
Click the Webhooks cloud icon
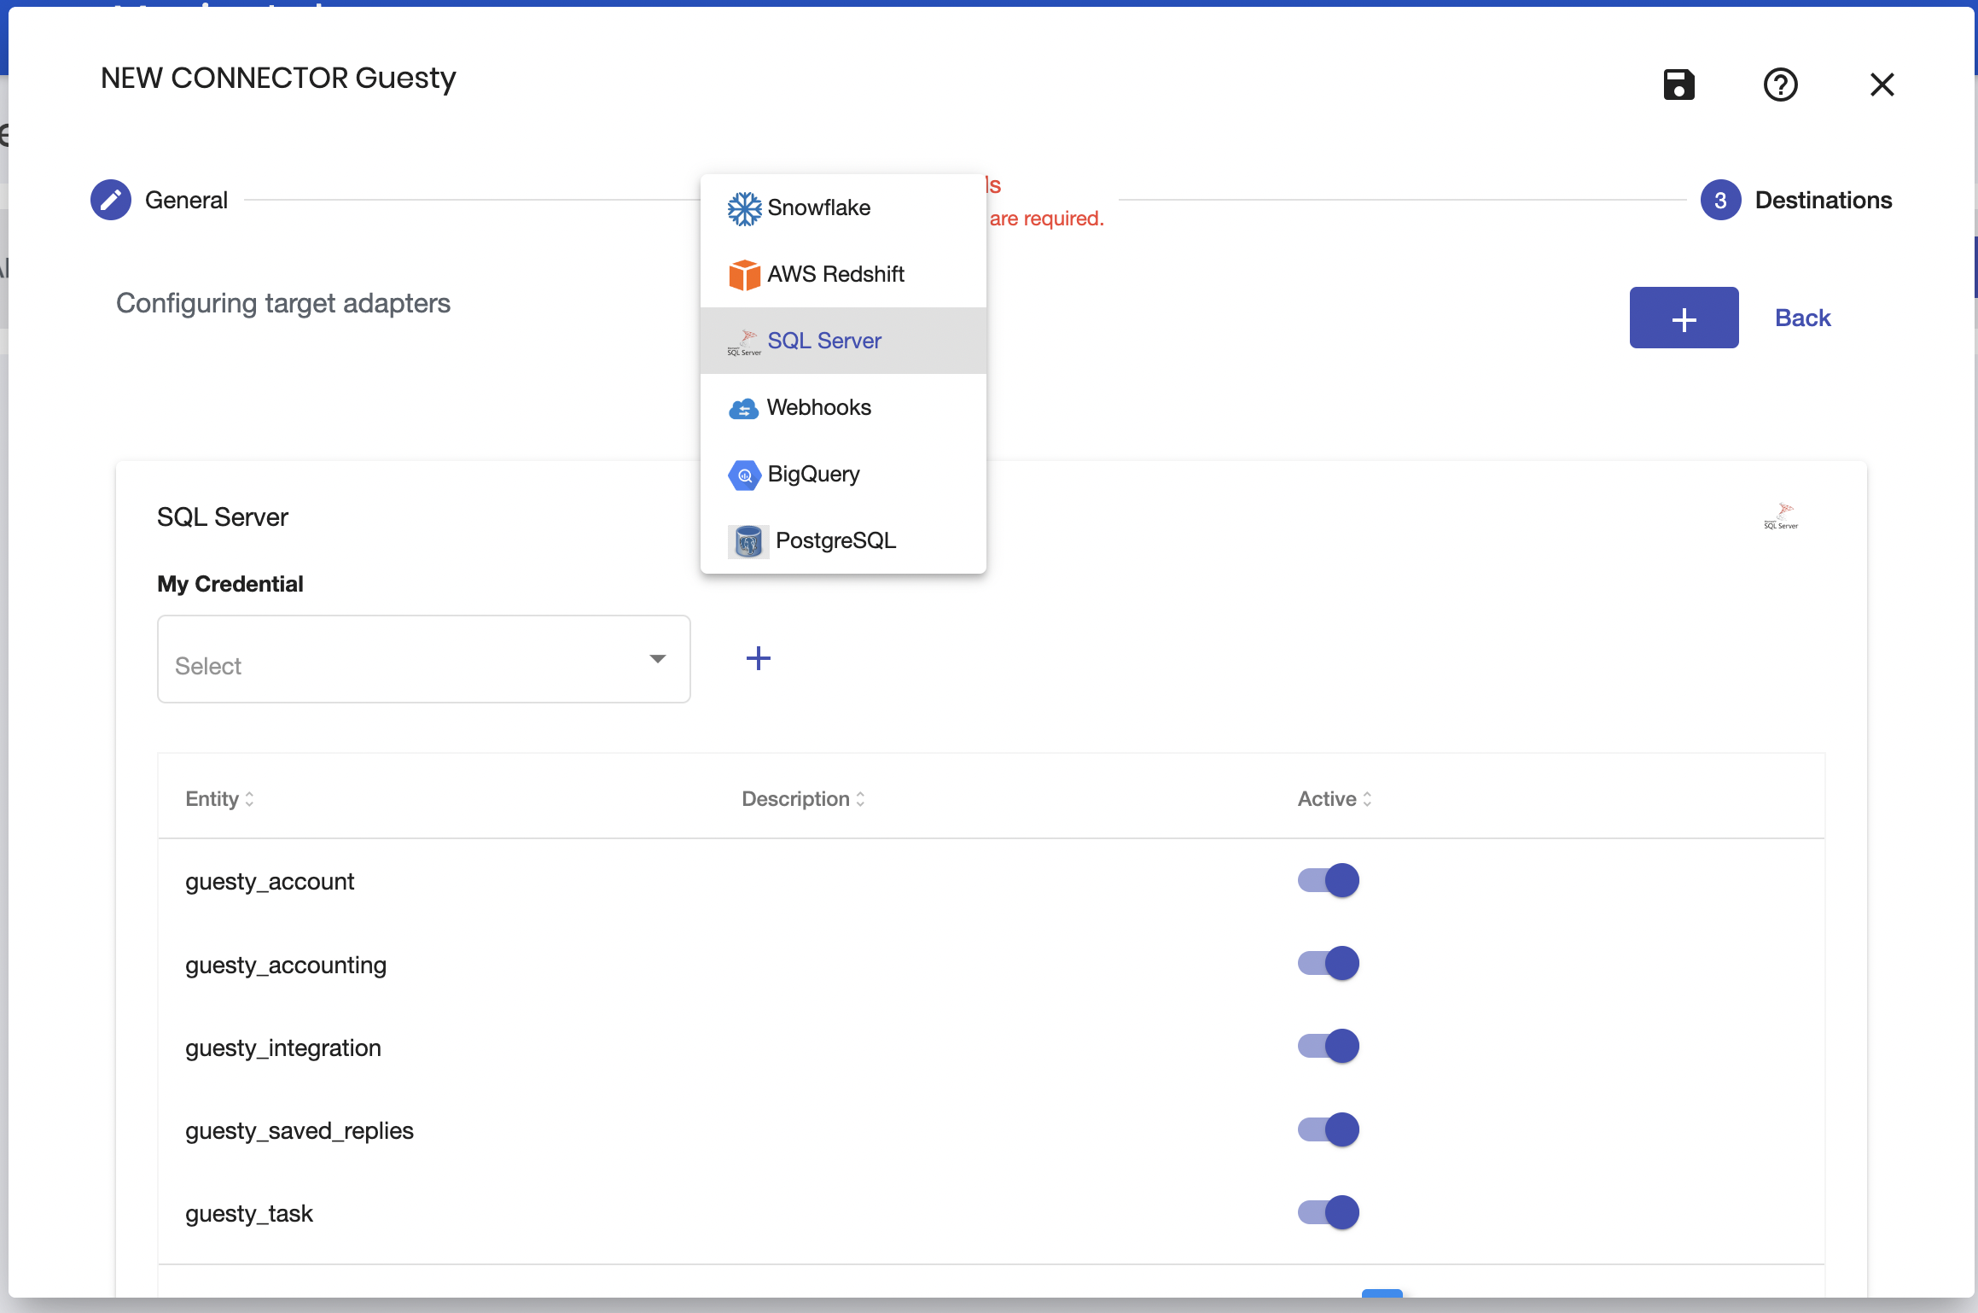pyautogui.click(x=743, y=409)
